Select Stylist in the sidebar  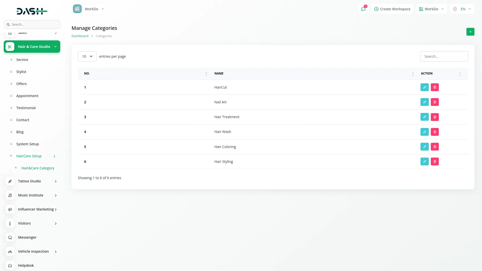pos(21,72)
